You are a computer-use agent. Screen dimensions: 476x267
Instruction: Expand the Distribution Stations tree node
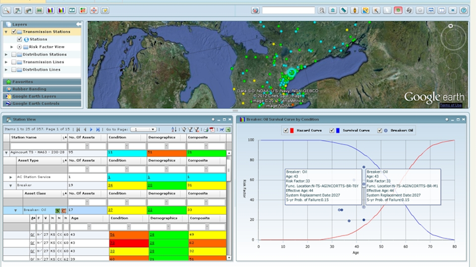click(6, 55)
